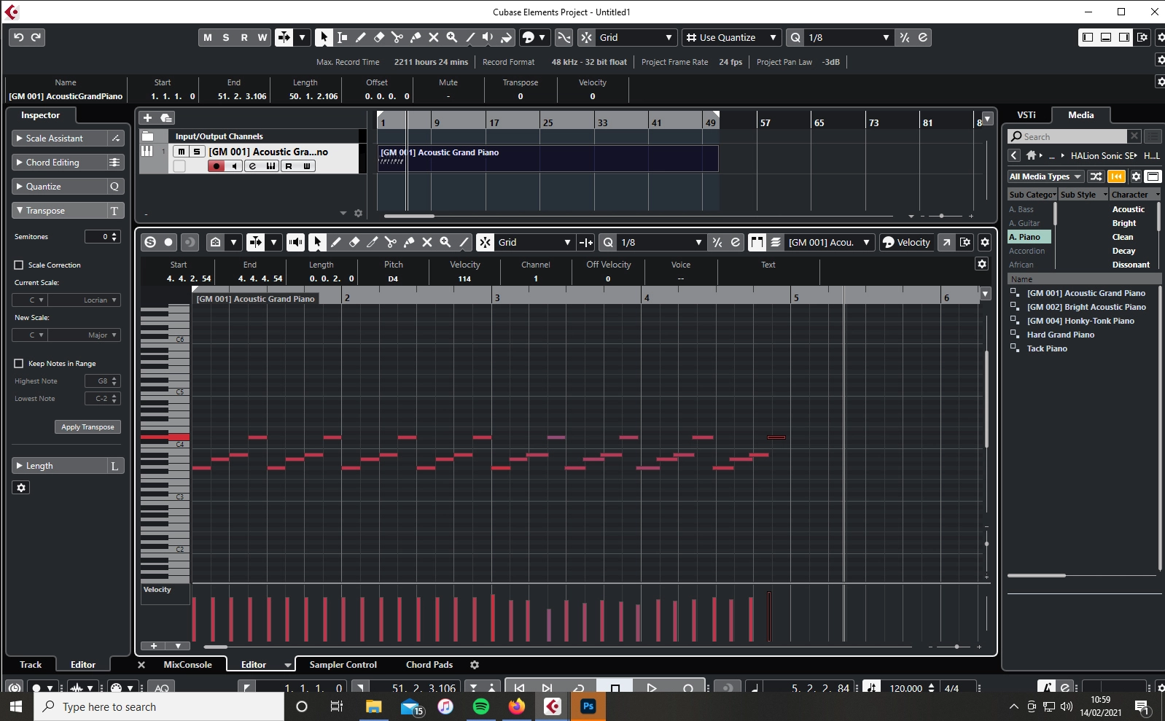
Task: Mute the Acoustic Grand Piano track
Action: 181,152
